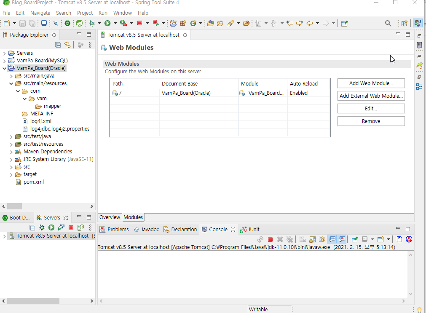Start the server with green play in Servers view
The height and width of the screenshot is (313, 426).
(x=51, y=227)
